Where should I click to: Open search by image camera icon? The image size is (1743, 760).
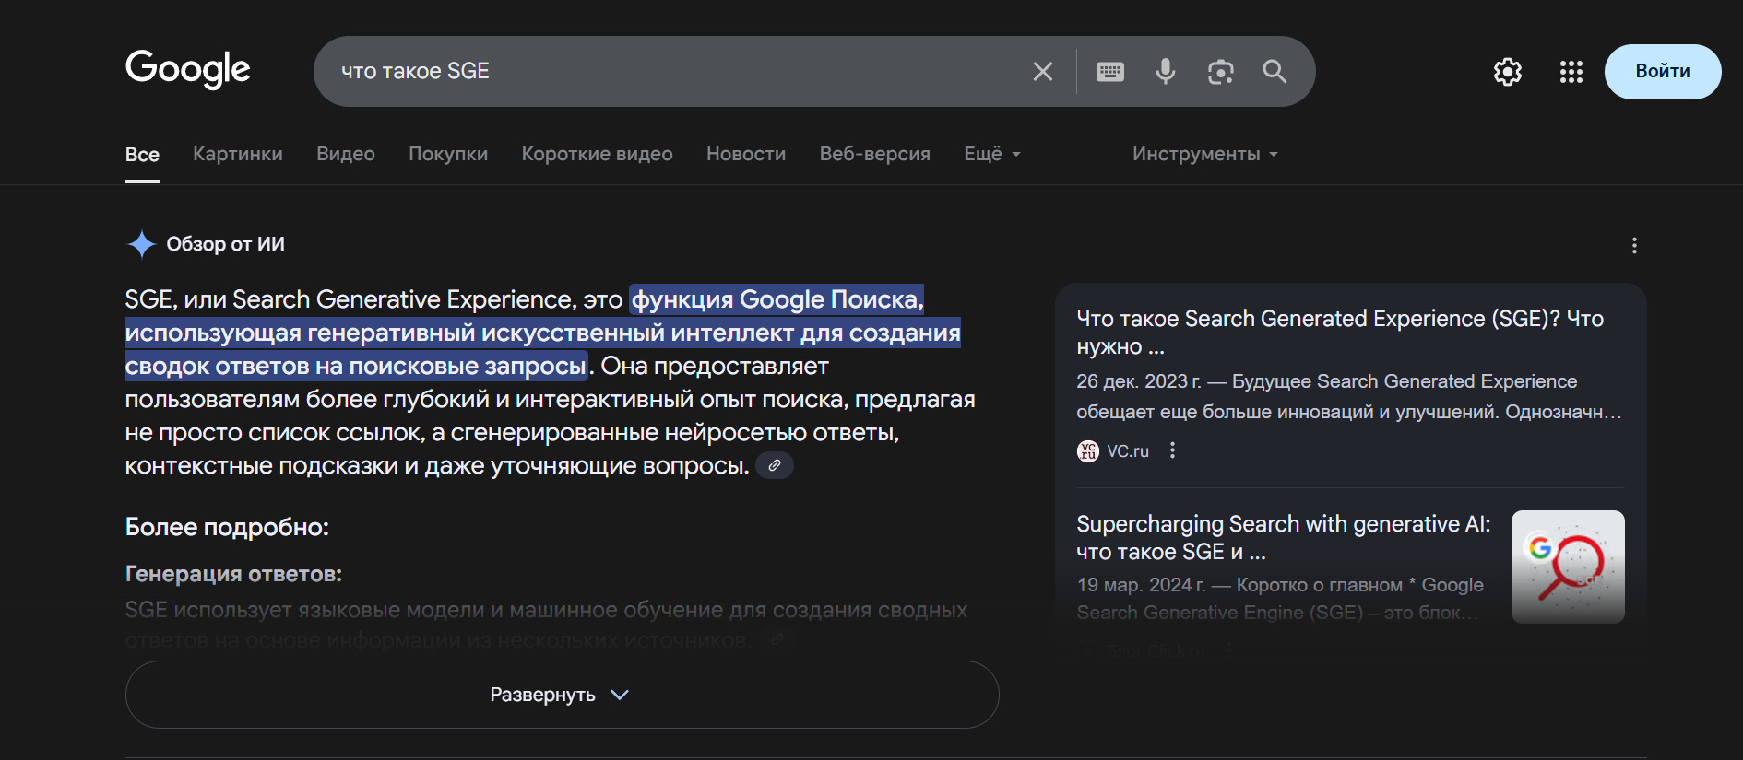1221,72
